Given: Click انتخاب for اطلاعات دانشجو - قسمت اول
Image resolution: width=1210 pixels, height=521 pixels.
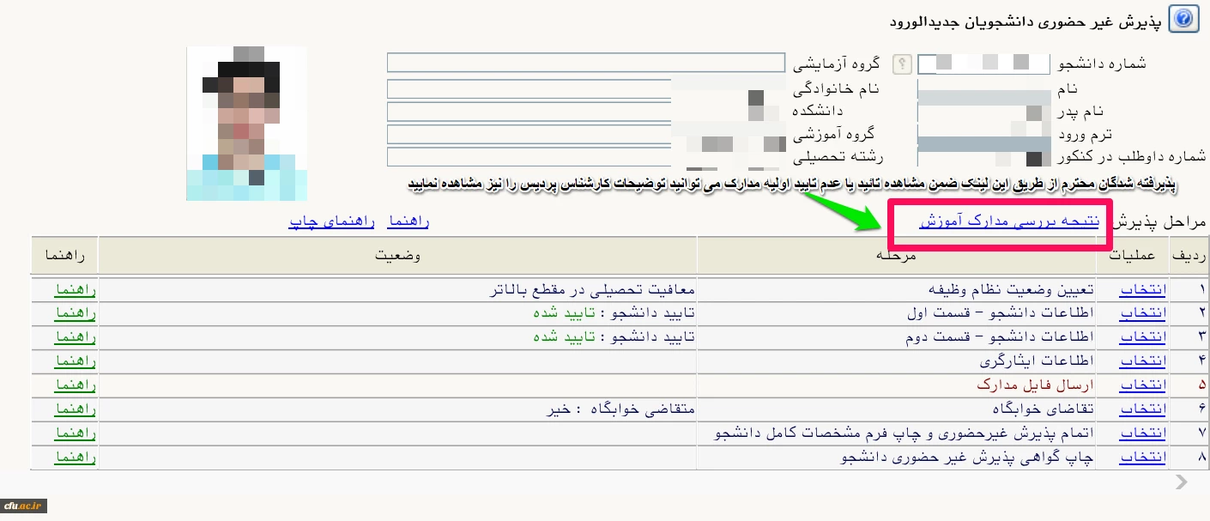Looking at the screenshot, I should pyautogui.click(x=1142, y=313).
